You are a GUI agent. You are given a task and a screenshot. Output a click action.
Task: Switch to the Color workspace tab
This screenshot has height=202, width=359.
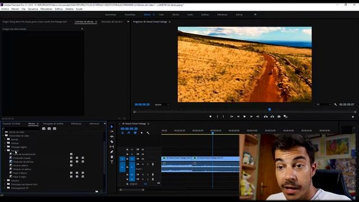click(x=161, y=15)
